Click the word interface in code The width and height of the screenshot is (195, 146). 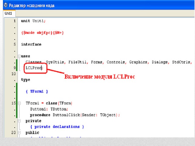point(31,44)
